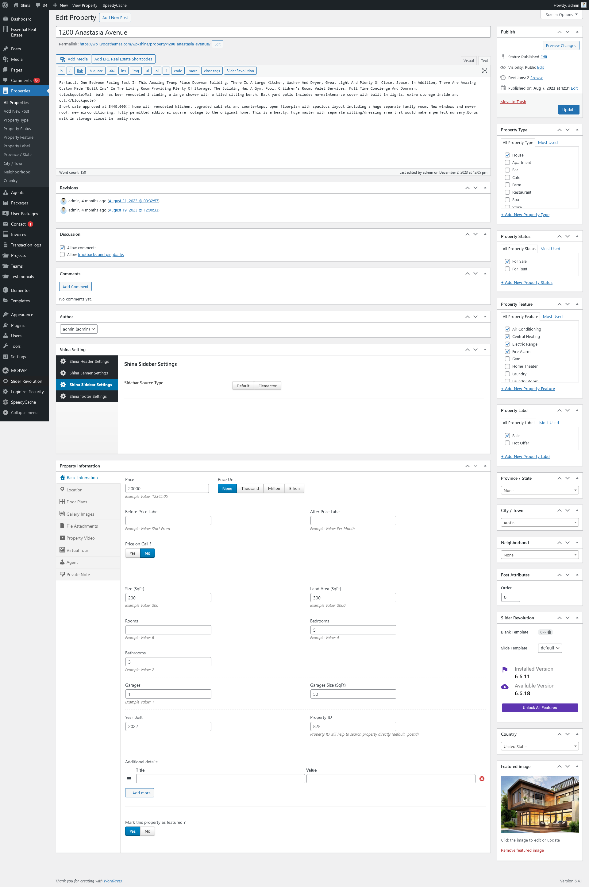Image resolution: width=589 pixels, height=887 pixels.
Task: Open the comments bubble in admin bar
Action: [38, 5]
